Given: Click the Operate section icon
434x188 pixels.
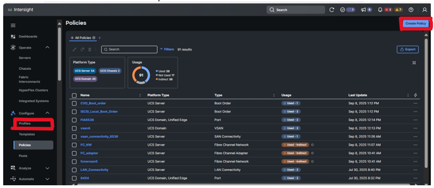Looking at the screenshot, I should pyautogui.click(x=13, y=47).
